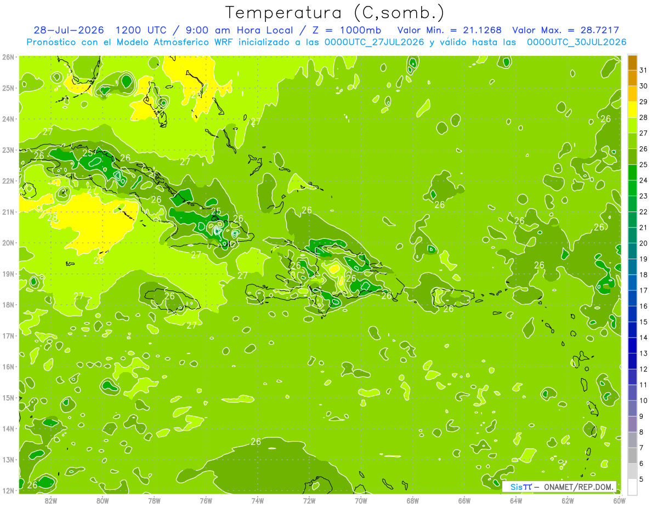Click the title "Temperatura (C,somb.)"
The height and width of the screenshot is (508, 658).
pos(334,13)
